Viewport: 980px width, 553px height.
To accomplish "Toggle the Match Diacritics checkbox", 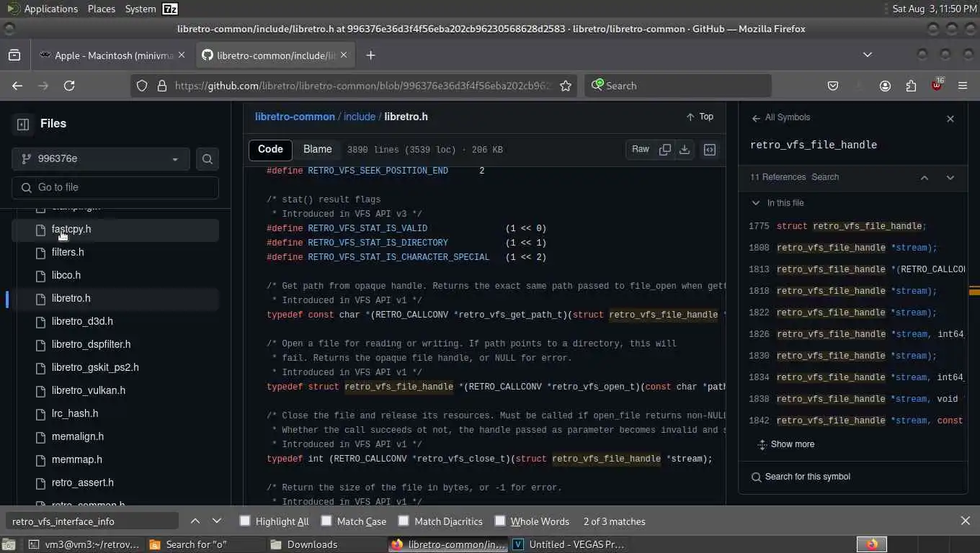I will [404, 521].
